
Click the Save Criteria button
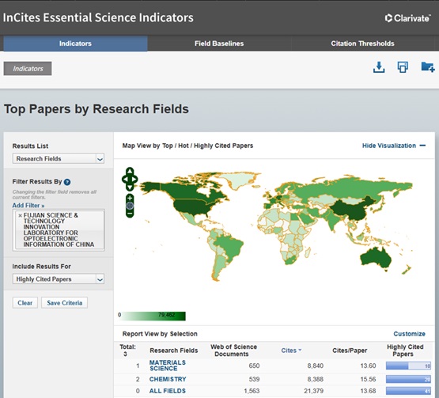64,303
